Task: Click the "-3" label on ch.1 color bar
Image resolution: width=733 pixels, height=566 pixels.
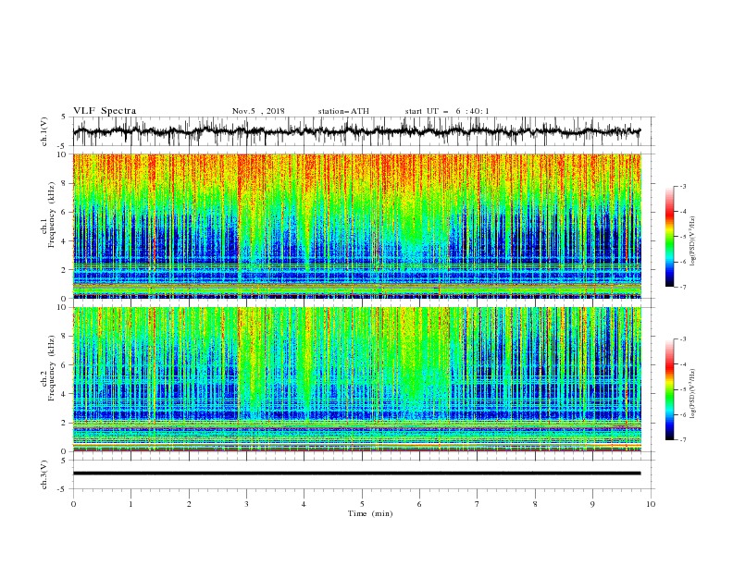Action: [x=683, y=186]
